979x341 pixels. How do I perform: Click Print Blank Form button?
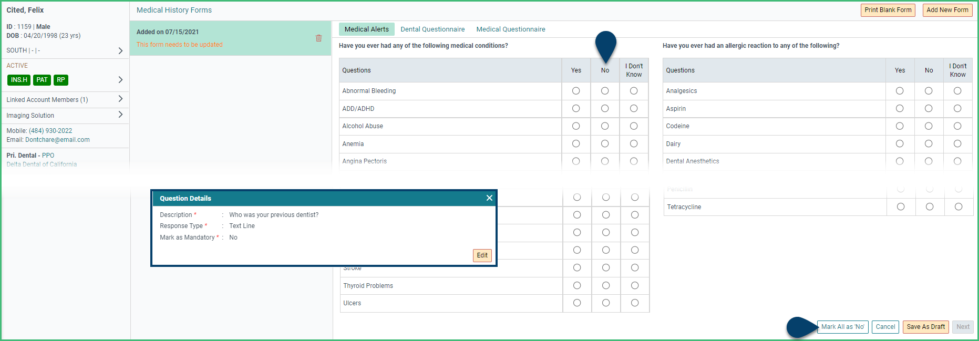(x=888, y=10)
